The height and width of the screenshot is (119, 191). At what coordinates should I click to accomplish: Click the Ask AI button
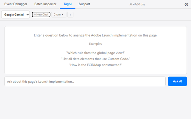[x=177, y=81]
